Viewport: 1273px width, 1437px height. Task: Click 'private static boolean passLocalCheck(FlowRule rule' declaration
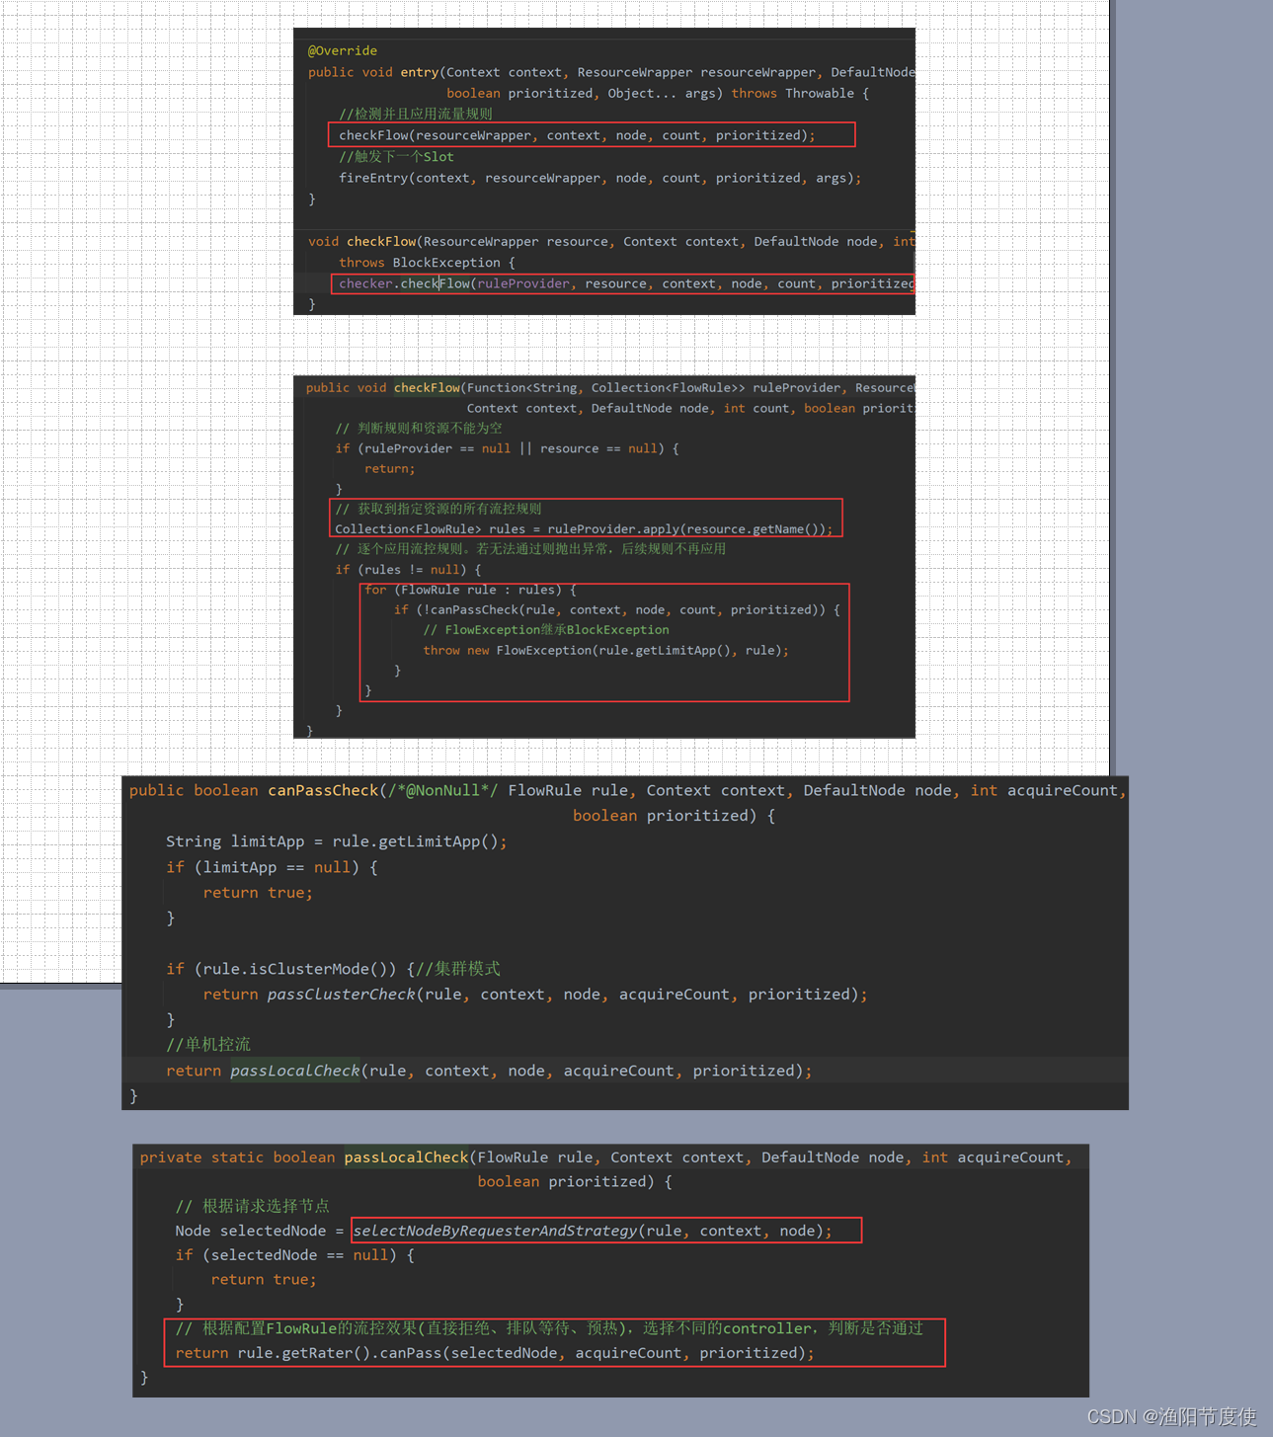click(x=605, y=1158)
